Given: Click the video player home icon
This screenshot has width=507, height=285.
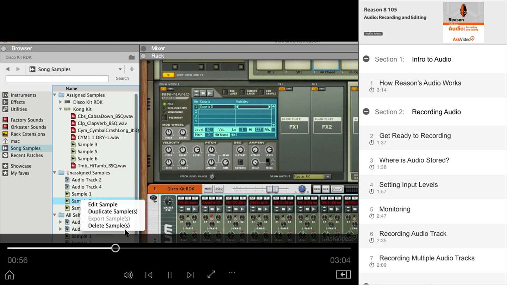Looking at the screenshot, I should (x=10, y=275).
